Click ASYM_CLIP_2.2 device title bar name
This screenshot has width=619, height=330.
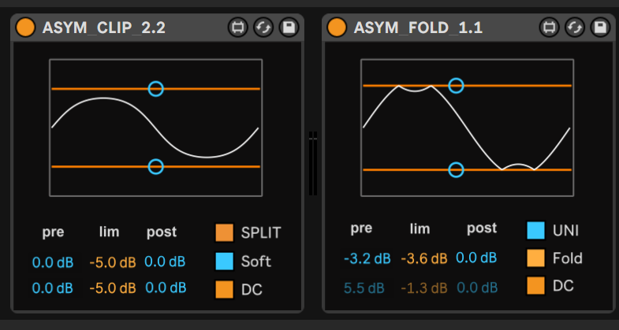coord(104,28)
